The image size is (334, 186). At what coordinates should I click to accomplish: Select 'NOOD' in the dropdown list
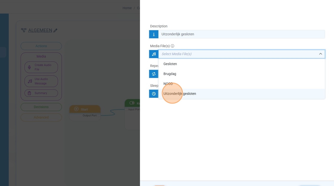pos(168,84)
